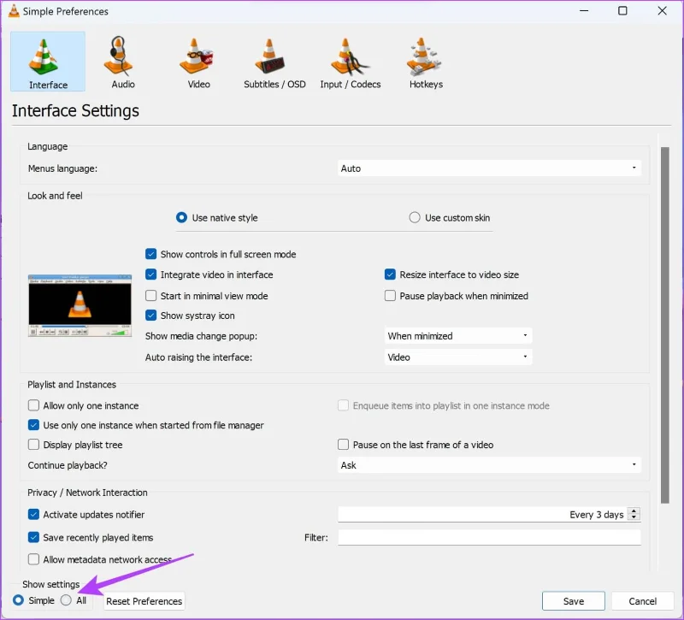Click the VLC cone icon in title bar
The height and width of the screenshot is (620, 684).
pos(14,11)
